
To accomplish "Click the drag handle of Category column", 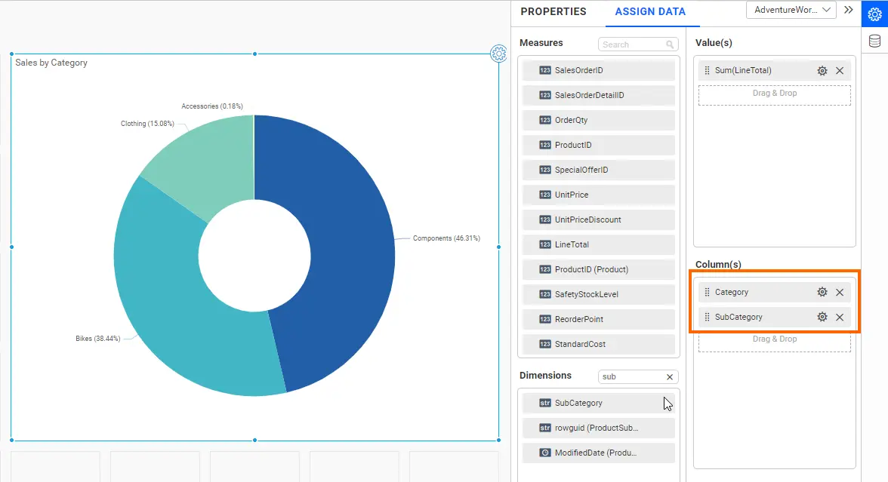I will pyautogui.click(x=707, y=293).
